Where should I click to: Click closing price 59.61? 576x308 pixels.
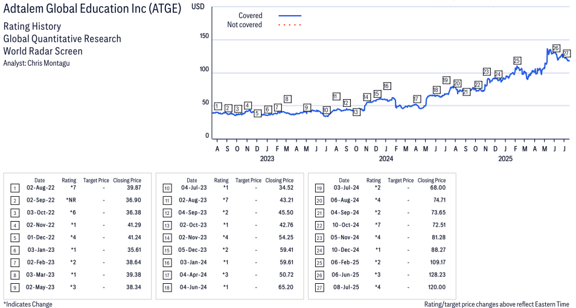click(x=286, y=263)
